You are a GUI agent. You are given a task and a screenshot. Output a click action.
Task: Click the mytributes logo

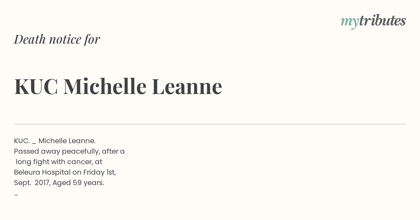pyautogui.click(x=373, y=21)
